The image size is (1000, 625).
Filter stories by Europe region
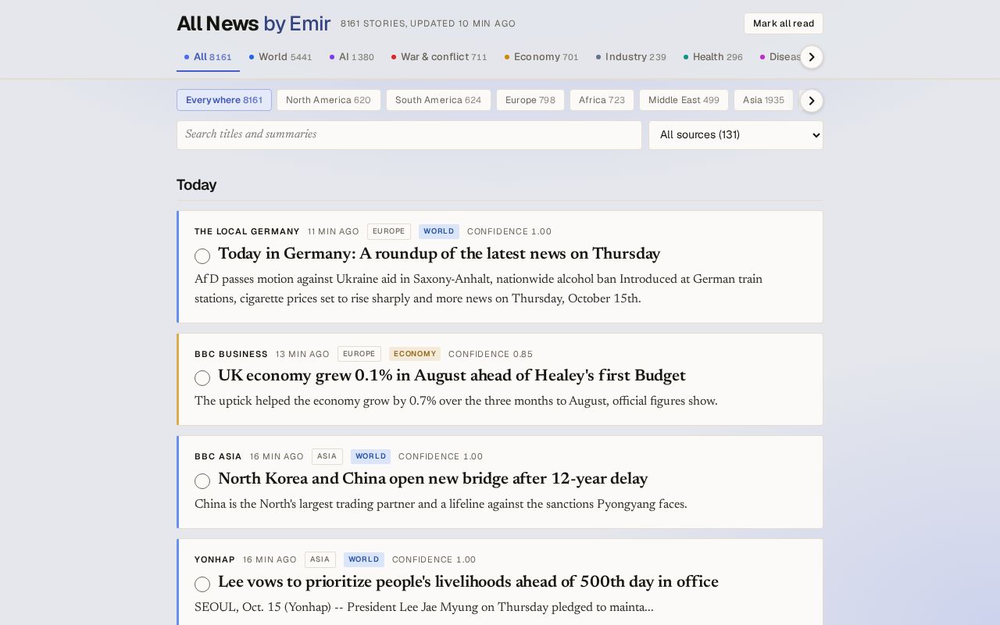(x=530, y=100)
